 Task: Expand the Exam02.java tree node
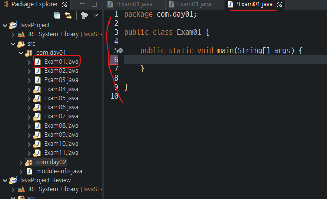point(29,71)
